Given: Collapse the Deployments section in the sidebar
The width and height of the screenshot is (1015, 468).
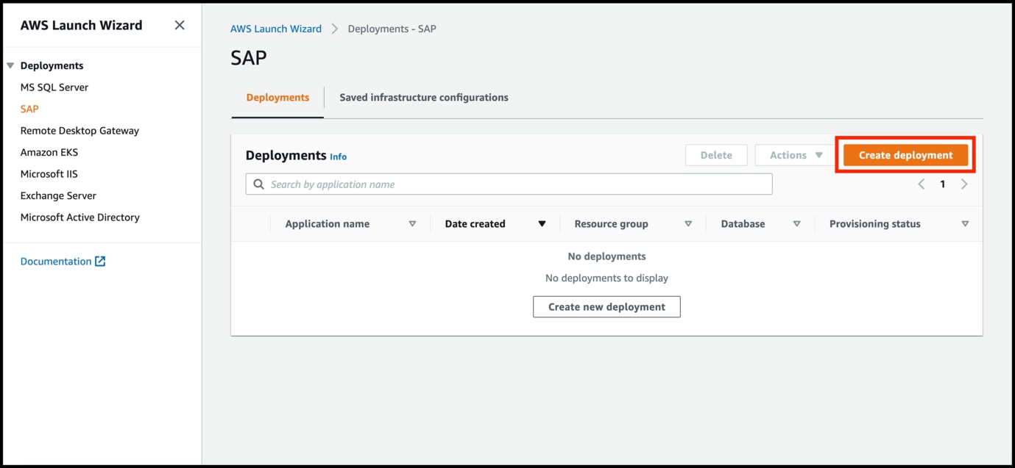Looking at the screenshot, I should [10, 65].
